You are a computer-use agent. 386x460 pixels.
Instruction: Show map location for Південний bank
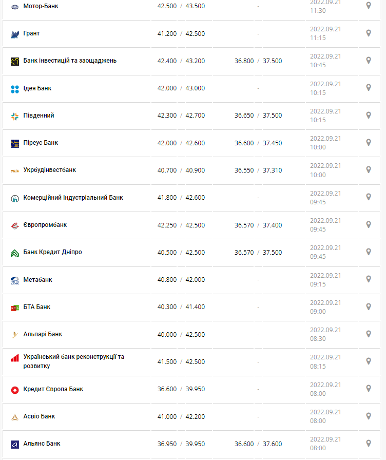(368, 115)
